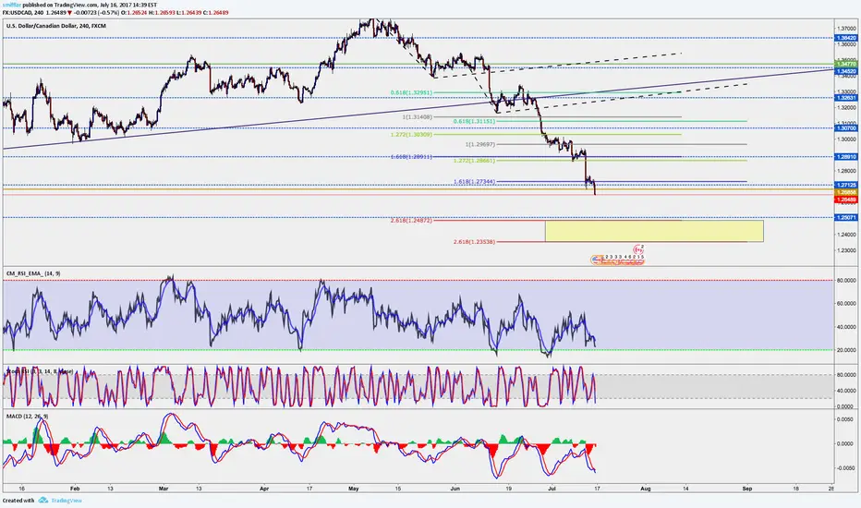This screenshot has width=861, height=508.
Task: Click the orange 1.26858 price label
Action: (845, 193)
